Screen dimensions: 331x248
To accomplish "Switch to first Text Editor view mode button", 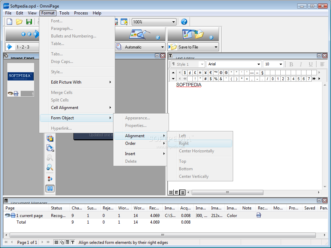I will (x=171, y=192).
